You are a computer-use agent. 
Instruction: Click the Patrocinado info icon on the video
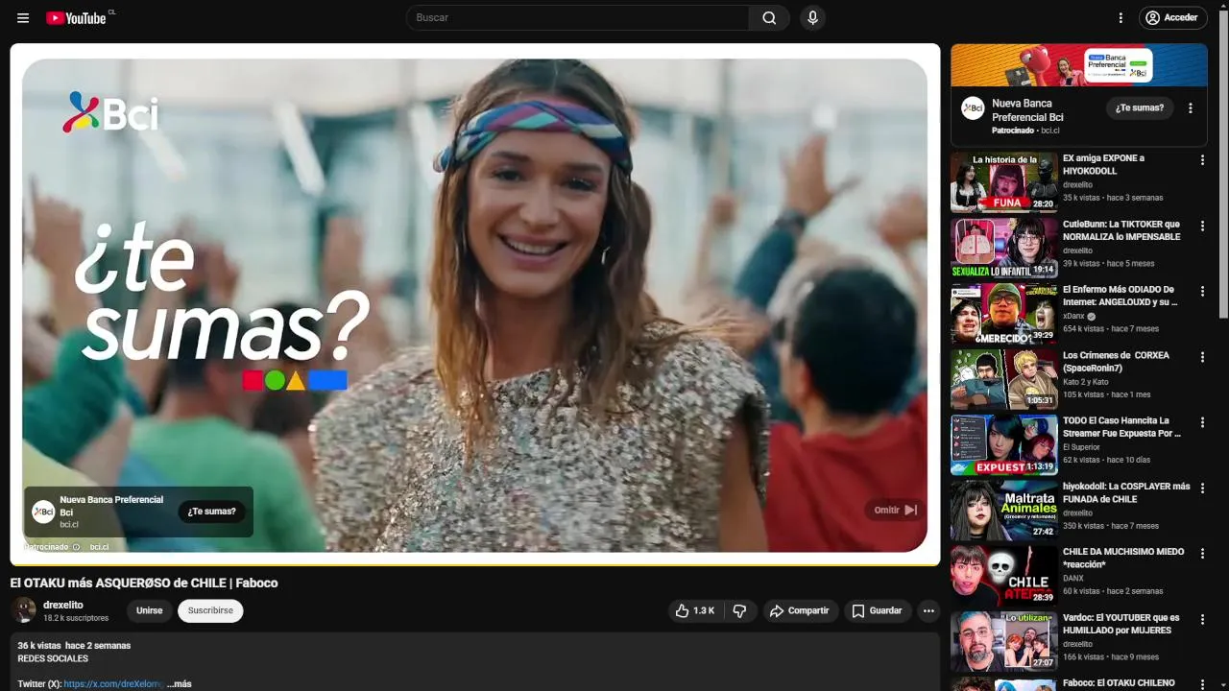point(77,547)
